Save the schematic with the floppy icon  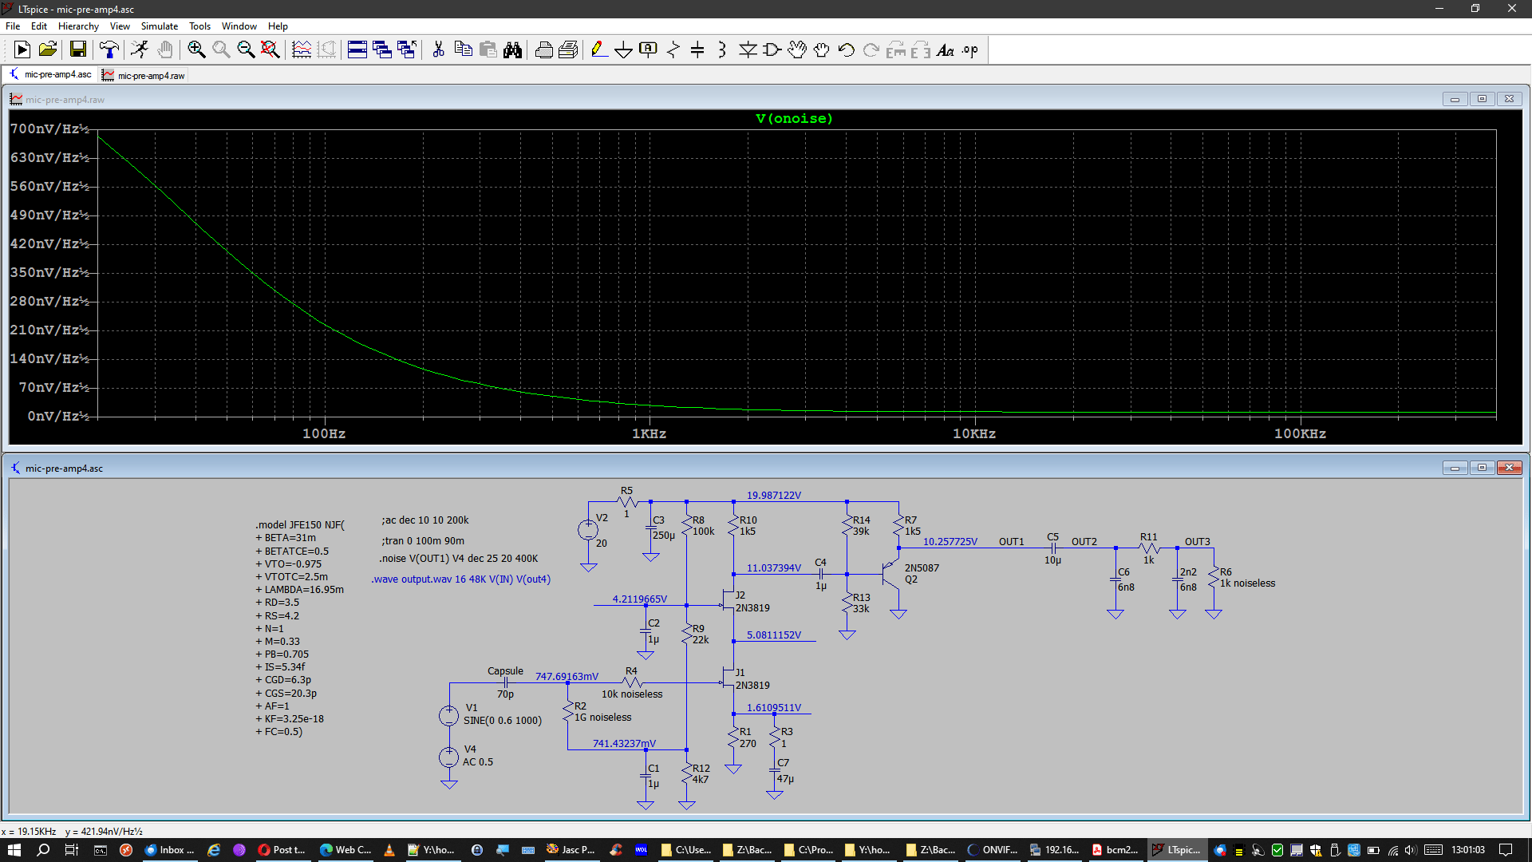pyautogui.click(x=78, y=49)
